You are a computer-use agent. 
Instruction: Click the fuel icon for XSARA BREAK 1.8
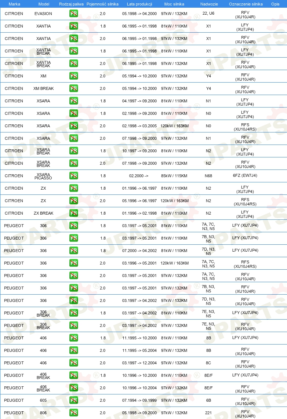click(x=73, y=151)
